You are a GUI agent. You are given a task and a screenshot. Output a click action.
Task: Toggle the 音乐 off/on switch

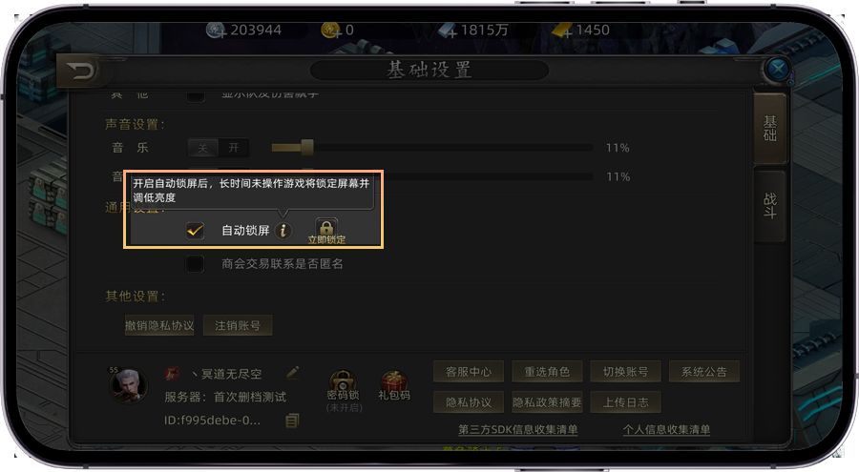click(219, 148)
